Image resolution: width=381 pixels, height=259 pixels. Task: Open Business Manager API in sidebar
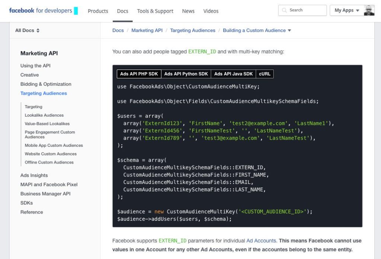pos(45,194)
